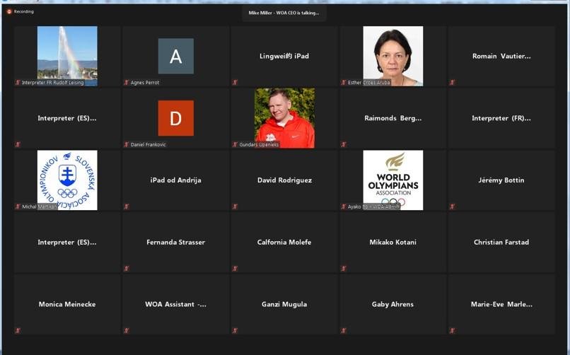The height and width of the screenshot is (355, 570).
Task: Select the gray 'A' avatar of Agnes Perrot
Action: [x=175, y=57]
